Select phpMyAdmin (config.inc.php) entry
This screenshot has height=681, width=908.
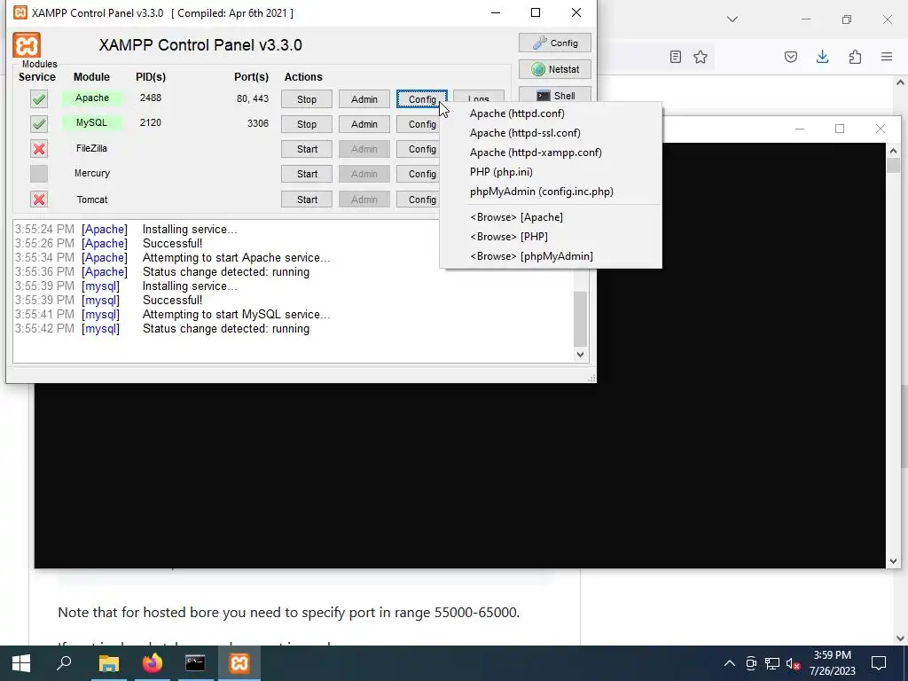tap(551, 192)
